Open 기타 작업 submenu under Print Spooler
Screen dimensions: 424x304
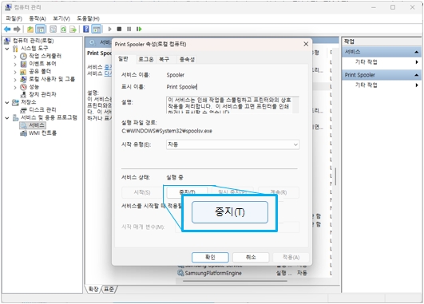tap(367, 85)
